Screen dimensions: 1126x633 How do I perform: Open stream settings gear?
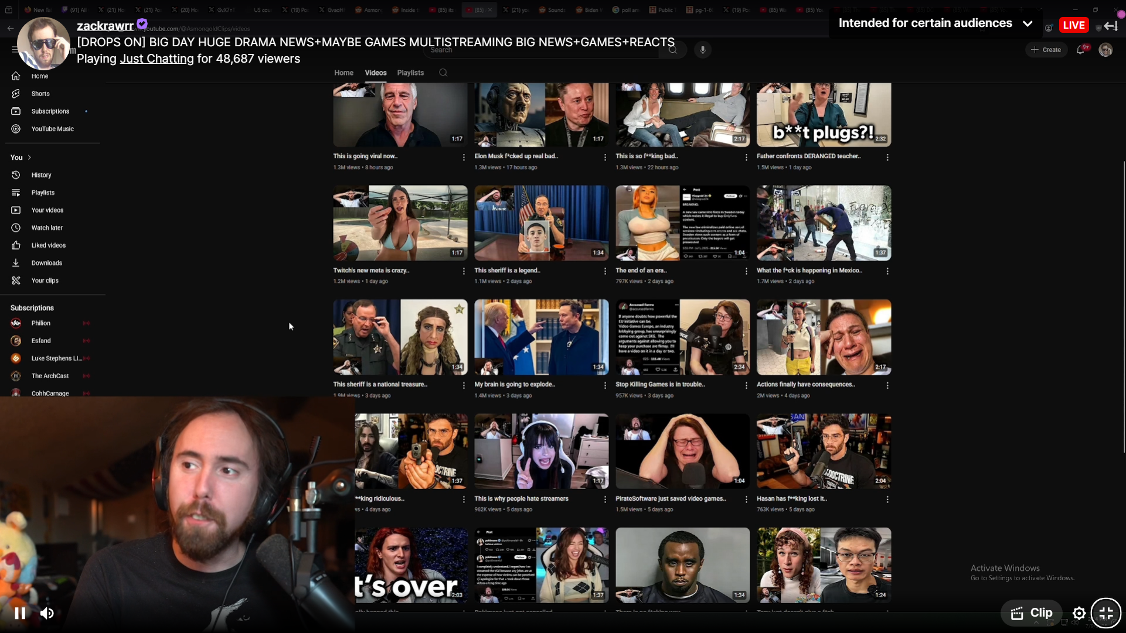[1079, 613]
